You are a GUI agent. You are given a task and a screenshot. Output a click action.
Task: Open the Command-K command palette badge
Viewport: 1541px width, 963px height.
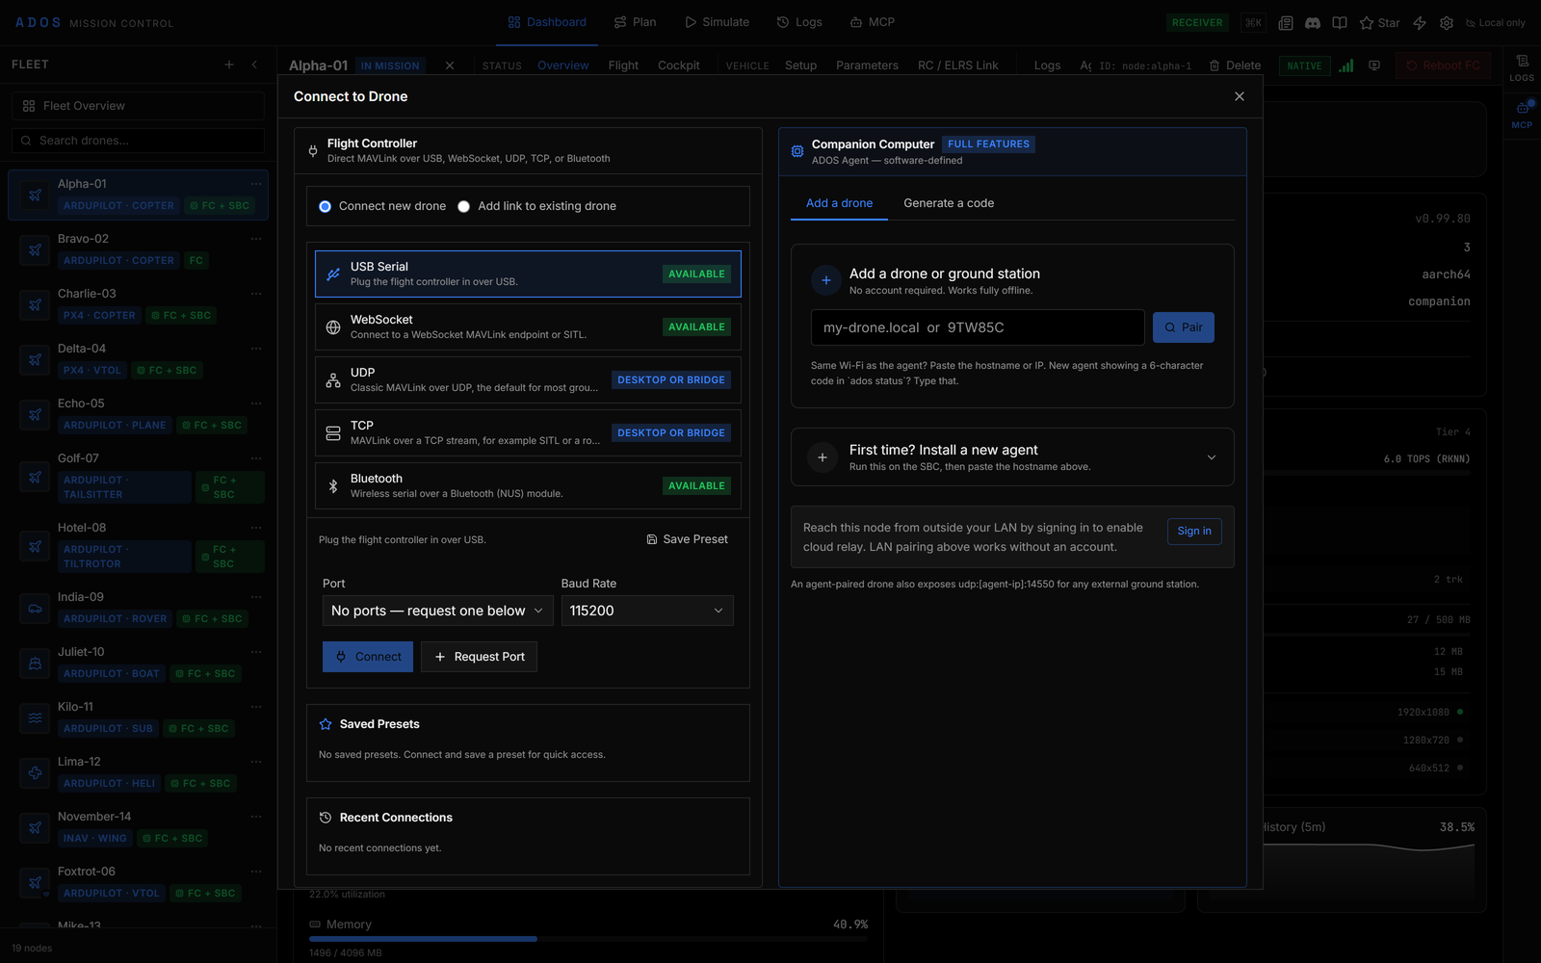coord(1253,22)
